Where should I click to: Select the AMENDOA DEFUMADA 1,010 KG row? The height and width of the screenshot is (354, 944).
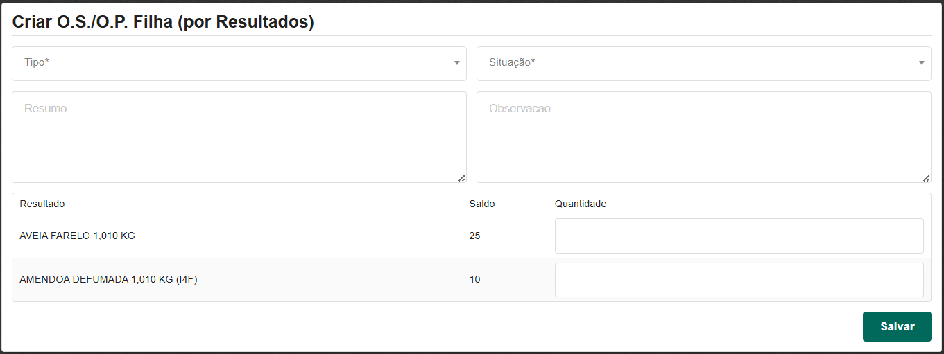point(110,280)
